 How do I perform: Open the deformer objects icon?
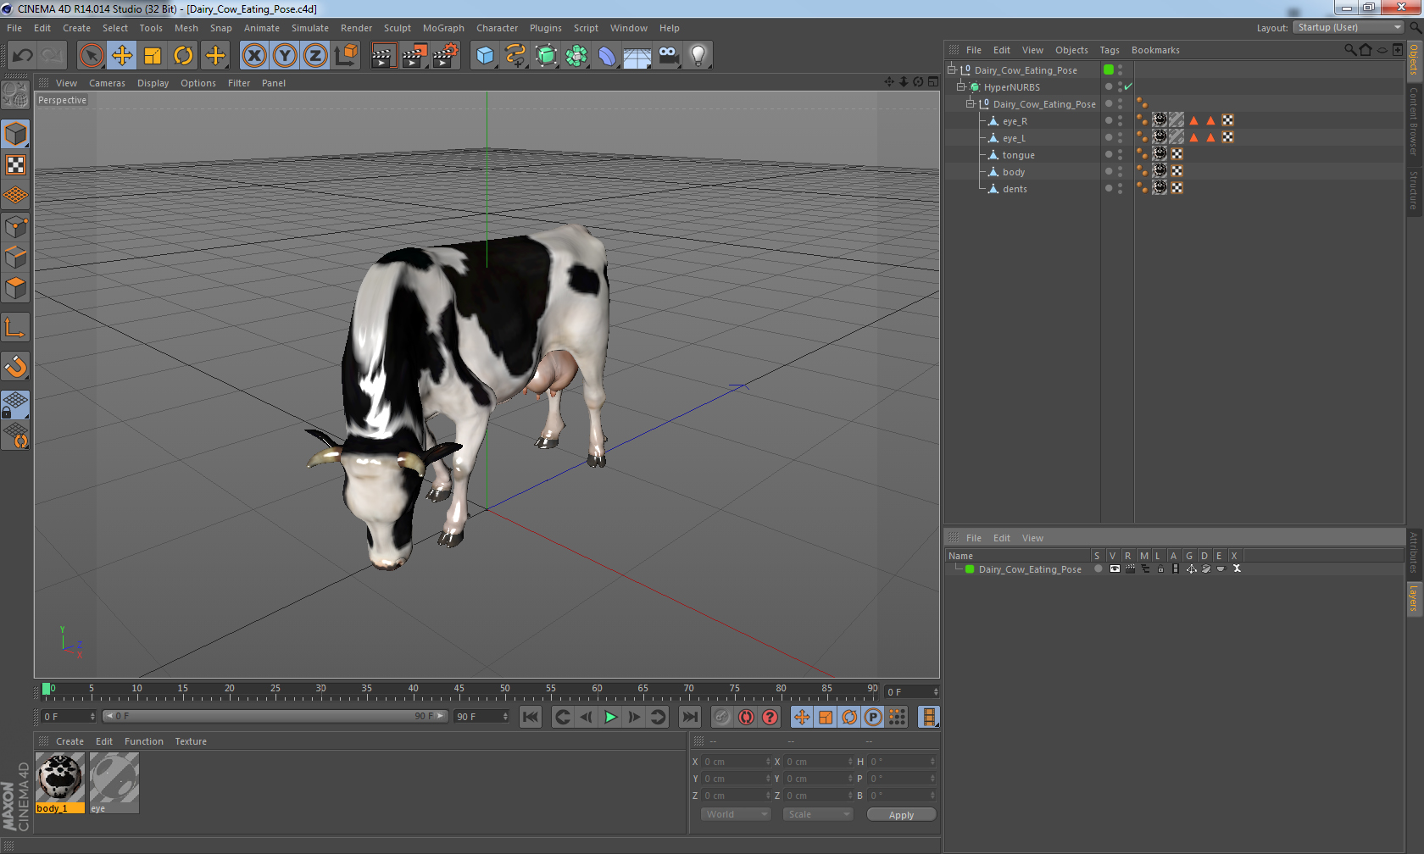(607, 56)
